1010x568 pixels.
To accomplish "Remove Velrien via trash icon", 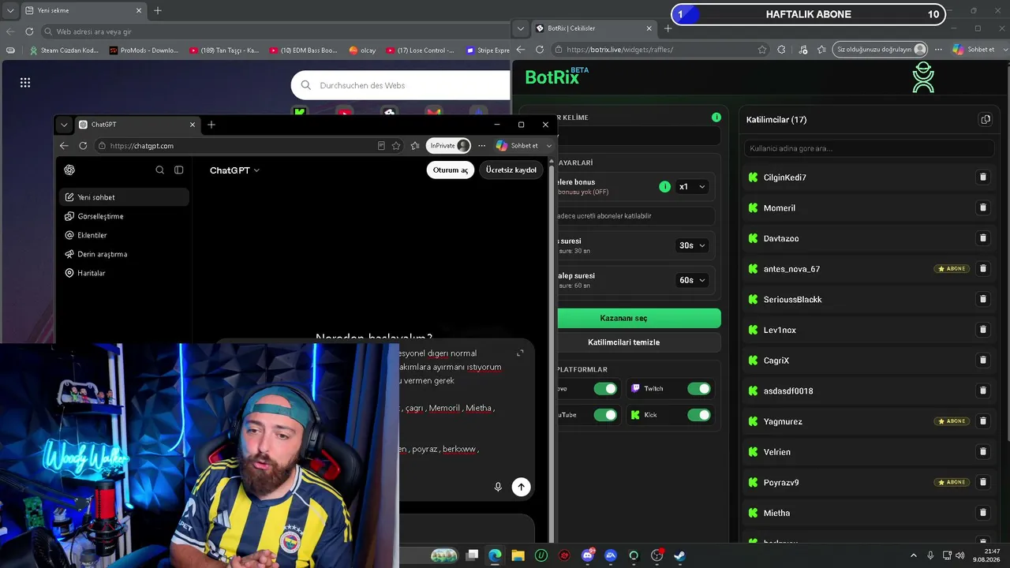I will (982, 452).
